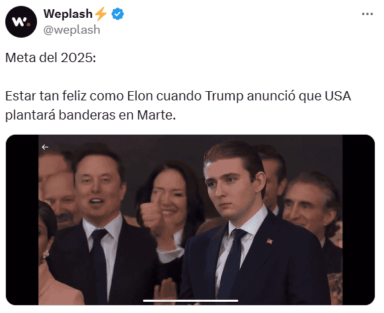
Task: Click the clapping hands at image bottom
Action: tap(166, 291)
